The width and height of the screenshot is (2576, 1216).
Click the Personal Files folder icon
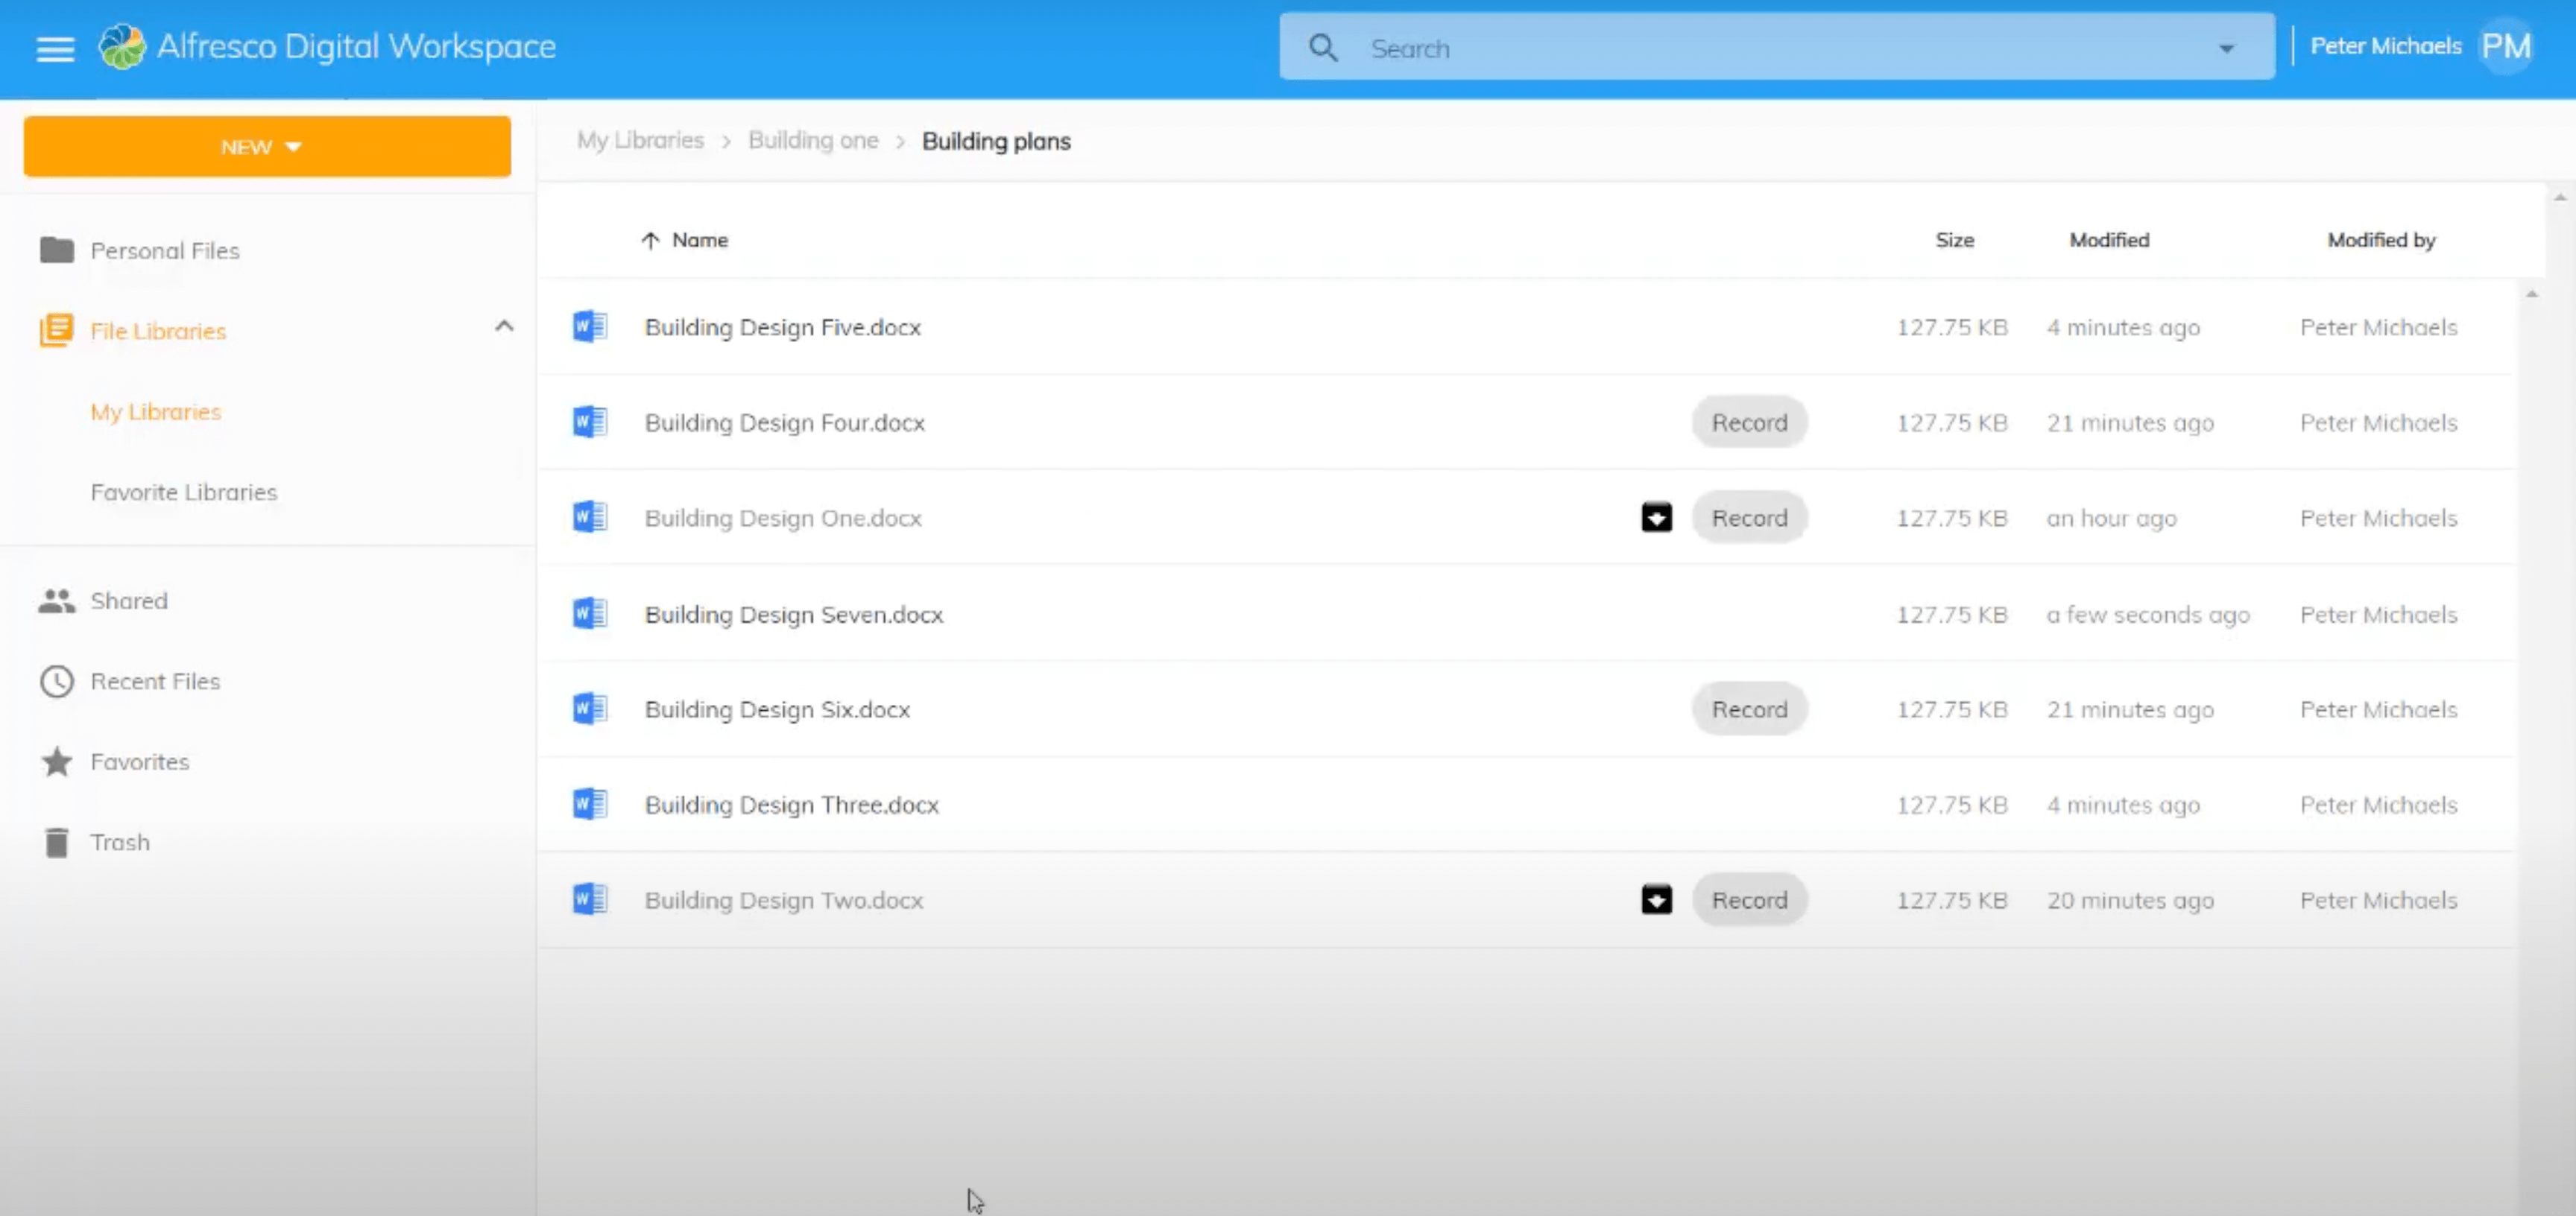click(x=57, y=250)
